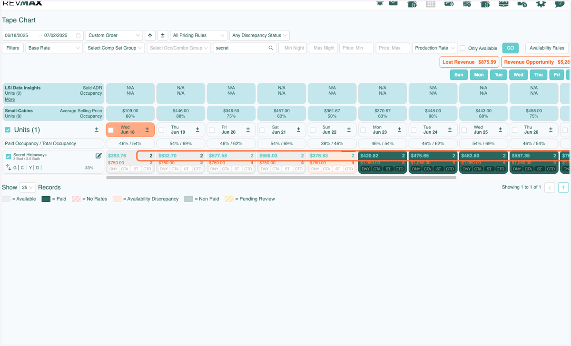Click page 1 in pagination
This screenshot has width=571, height=346.
(563, 188)
